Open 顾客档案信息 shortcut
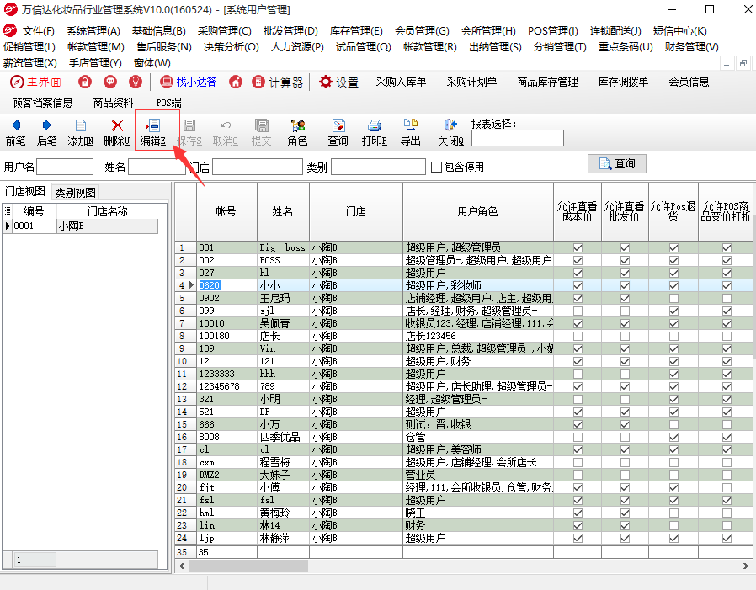Viewport: 756px width, 590px height. click(42, 103)
